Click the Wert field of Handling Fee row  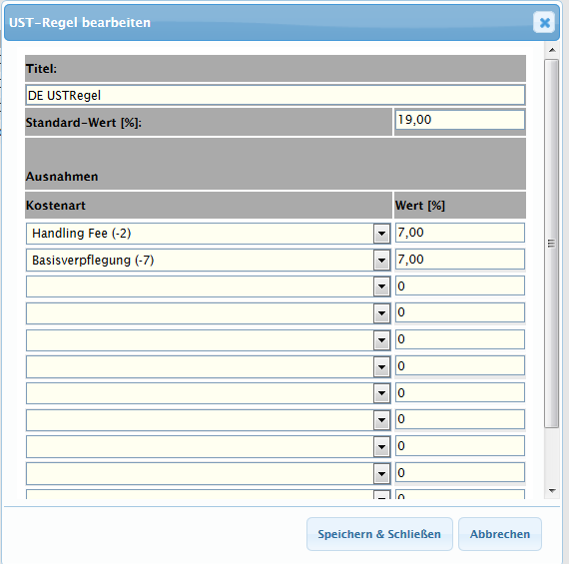click(x=459, y=233)
